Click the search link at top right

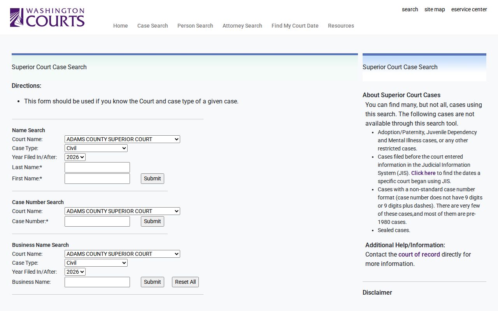pos(410,9)
